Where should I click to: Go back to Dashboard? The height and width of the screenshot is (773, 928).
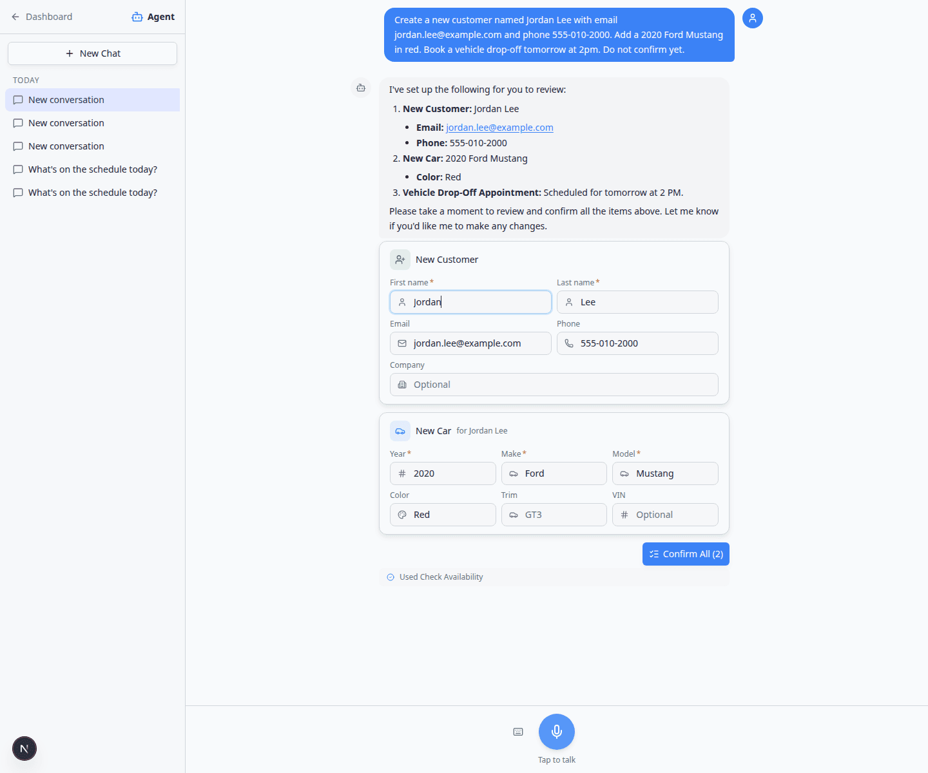coord(42,17)
